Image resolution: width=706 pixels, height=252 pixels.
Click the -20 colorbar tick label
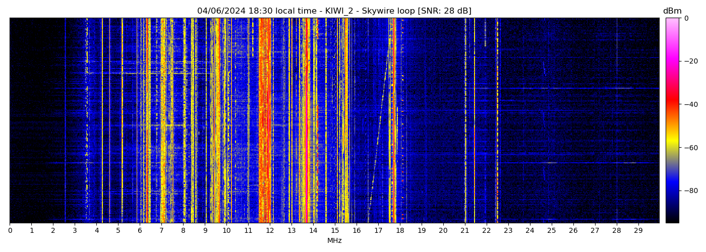(x=690, y=61)
